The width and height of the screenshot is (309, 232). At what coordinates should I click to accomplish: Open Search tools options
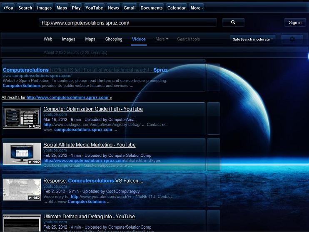point(188,39)
